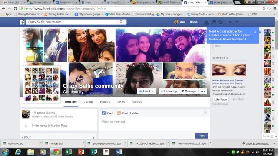Switch to the photography browser tab
Viewport: 278px width, 156px height.
click(x=221, y=3)
